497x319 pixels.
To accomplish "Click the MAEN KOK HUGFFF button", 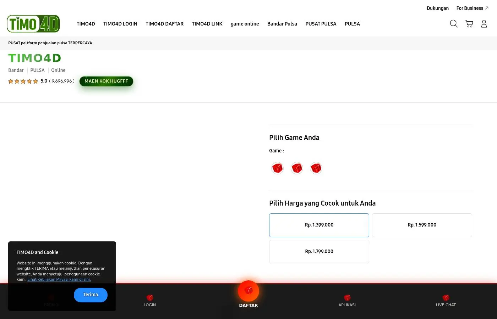I will (106, 81).
